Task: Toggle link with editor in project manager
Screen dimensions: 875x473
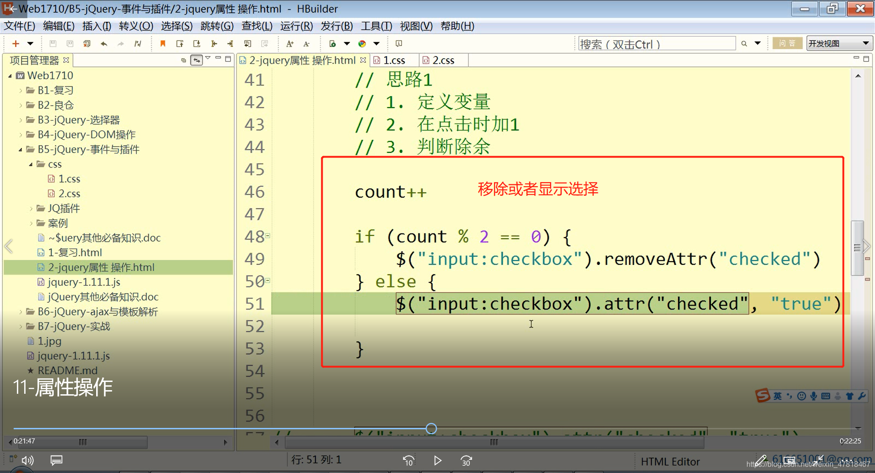Action: coord(196,60)
